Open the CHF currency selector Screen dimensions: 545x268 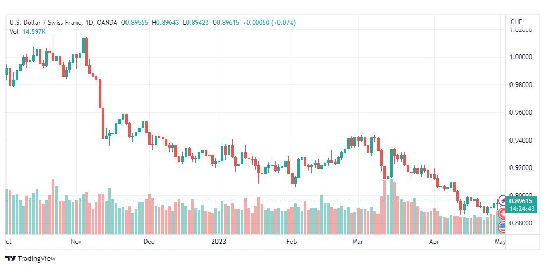tap(516, 22)
